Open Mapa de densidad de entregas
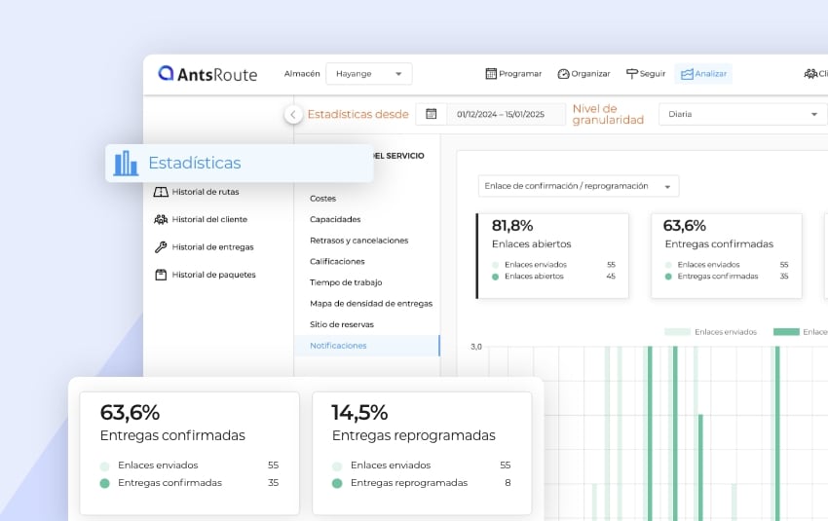The width and height of the screenshot is (828, 521). click(x=370, y=304)
